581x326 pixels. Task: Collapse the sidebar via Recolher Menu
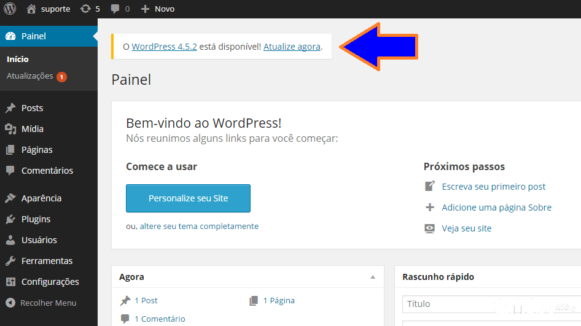pos(49,303)
